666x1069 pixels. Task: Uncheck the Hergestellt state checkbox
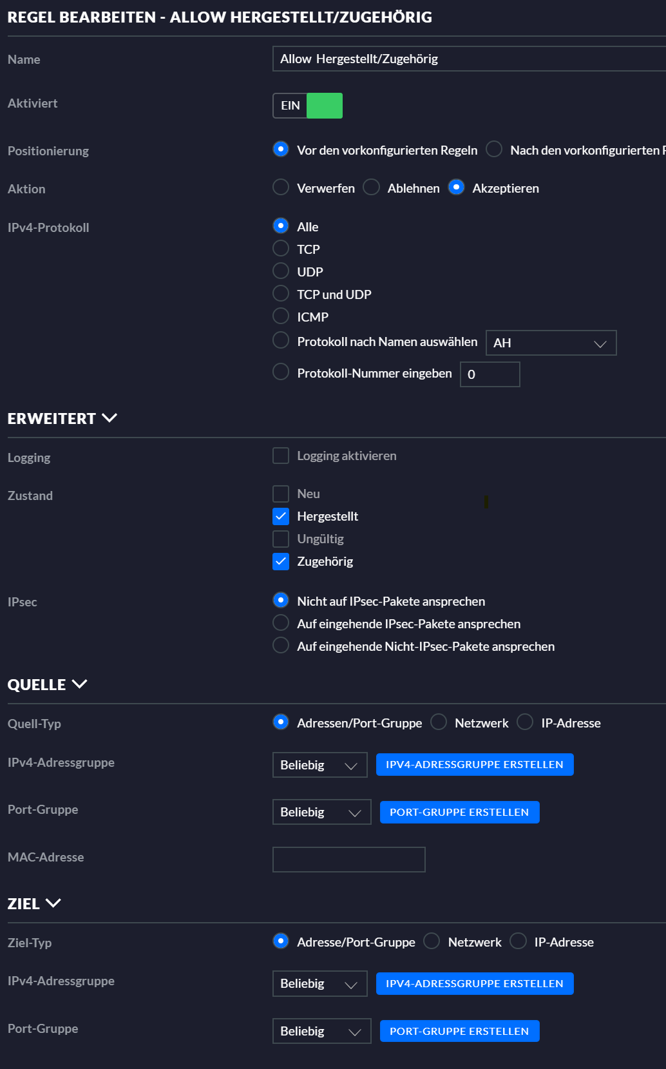coord(281,516)
